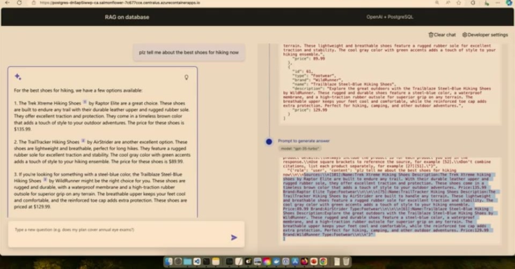Click the lock icon beside the URL
The image size is (515, 269).
click(x=33, y=3)
